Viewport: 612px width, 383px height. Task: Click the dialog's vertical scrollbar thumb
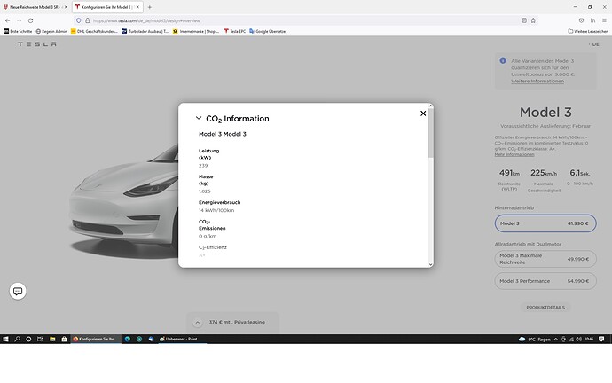430,133
